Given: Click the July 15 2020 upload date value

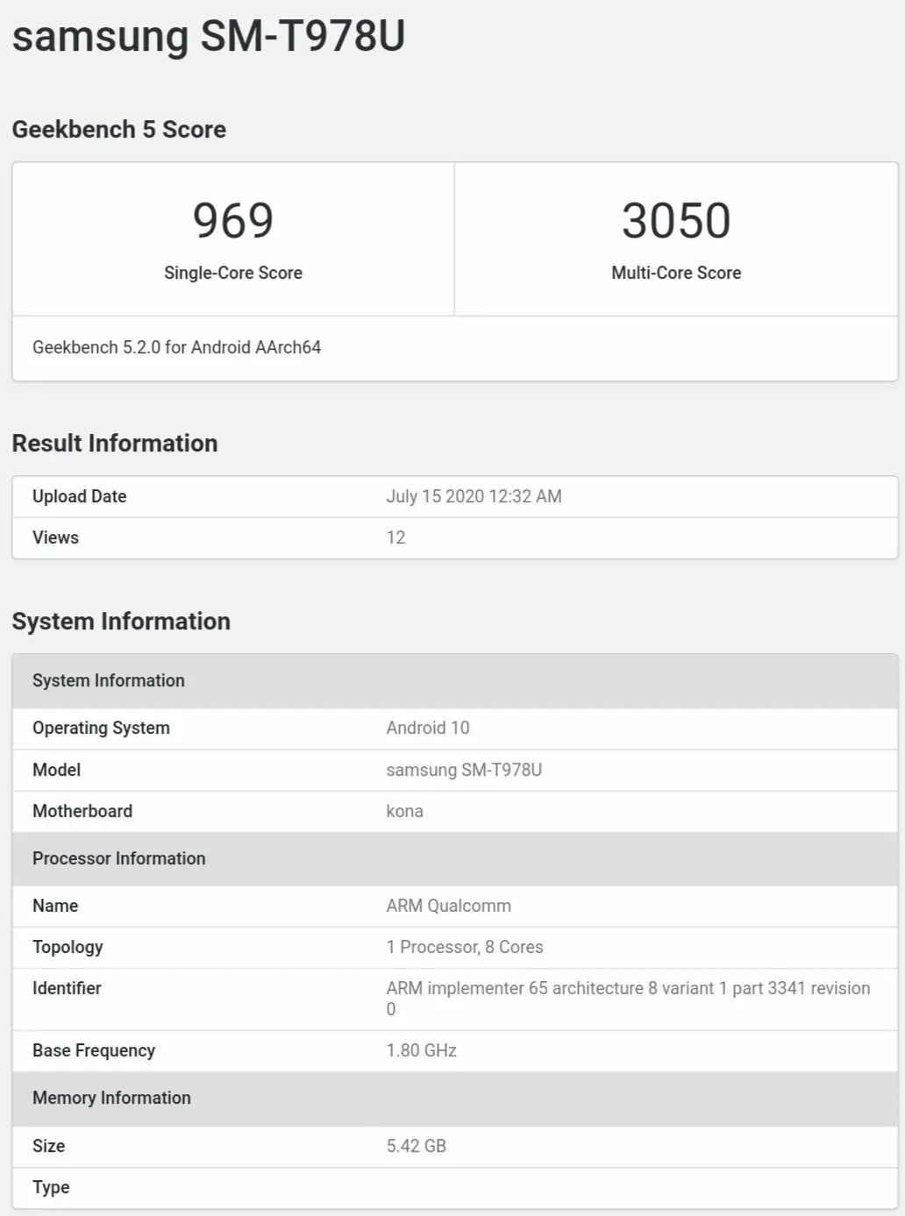Looking at the screenshot, I should (474, 496).
